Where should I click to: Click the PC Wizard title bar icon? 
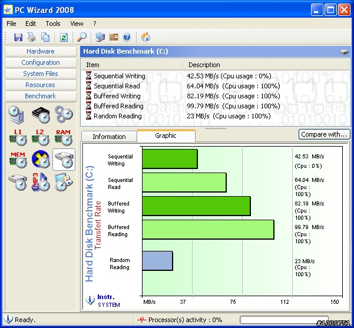point(8,10)
